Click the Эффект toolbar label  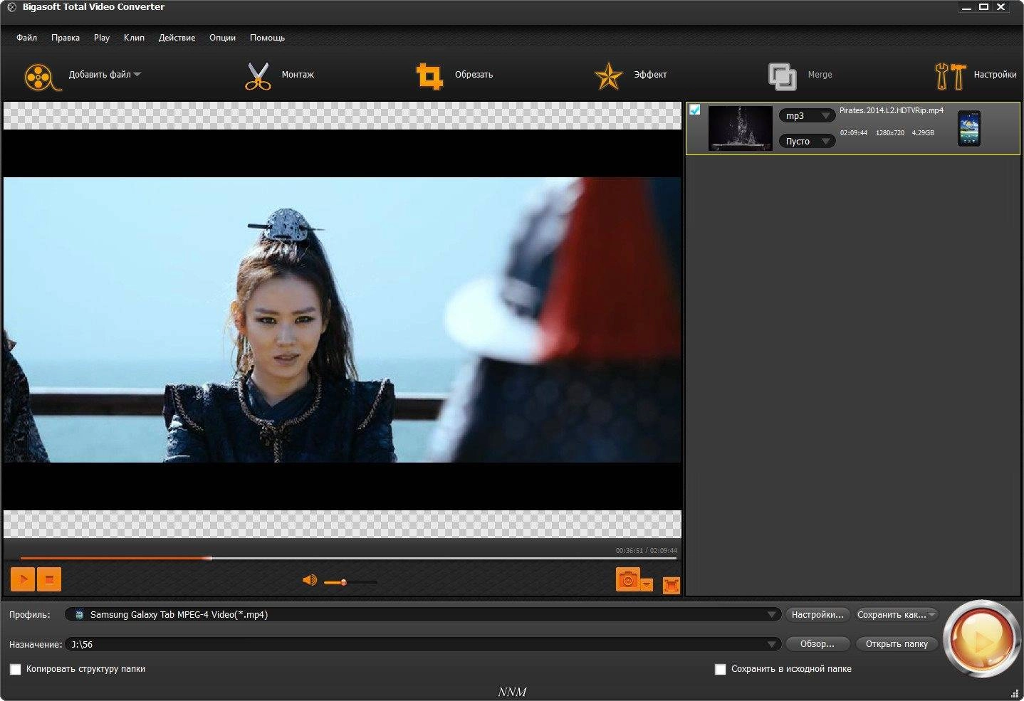click(x=650, y=75)
